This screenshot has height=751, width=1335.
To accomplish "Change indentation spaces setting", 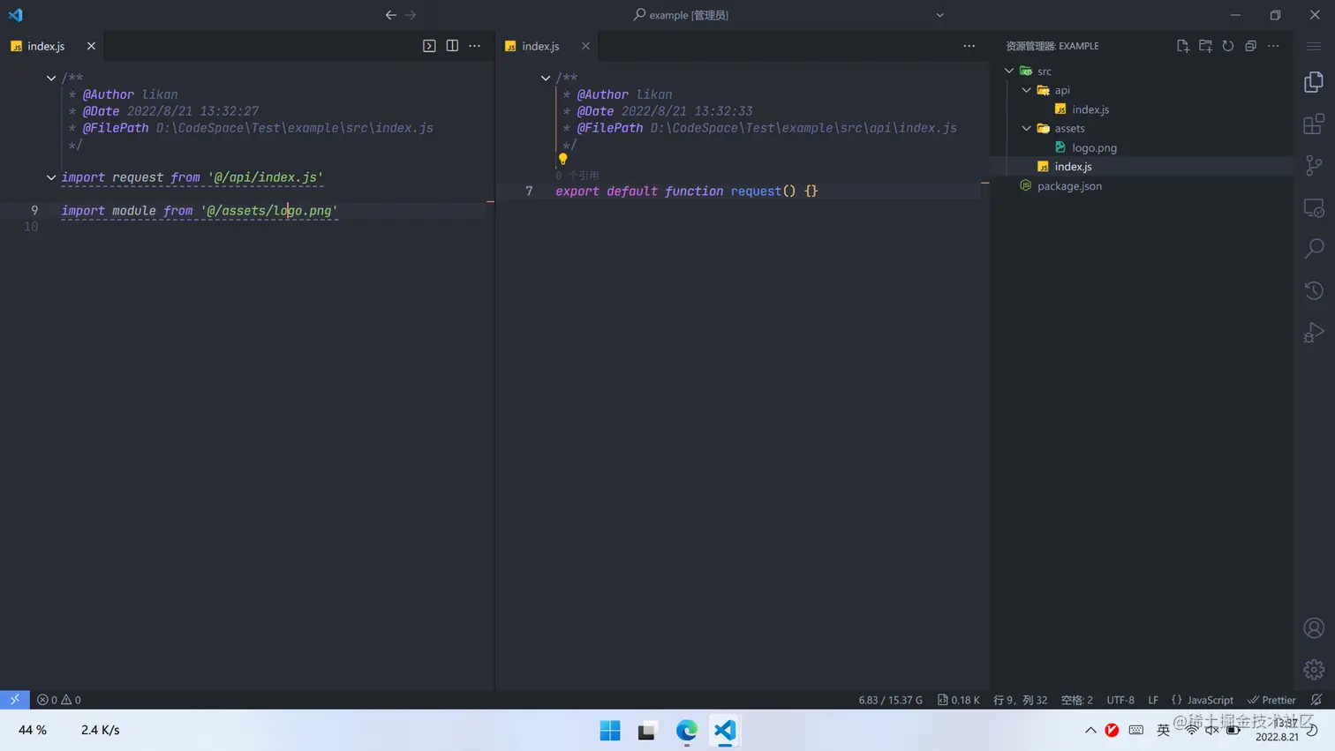I will click(1076, 700).
